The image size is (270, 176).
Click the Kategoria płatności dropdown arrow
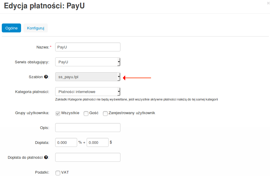[119, 92]
